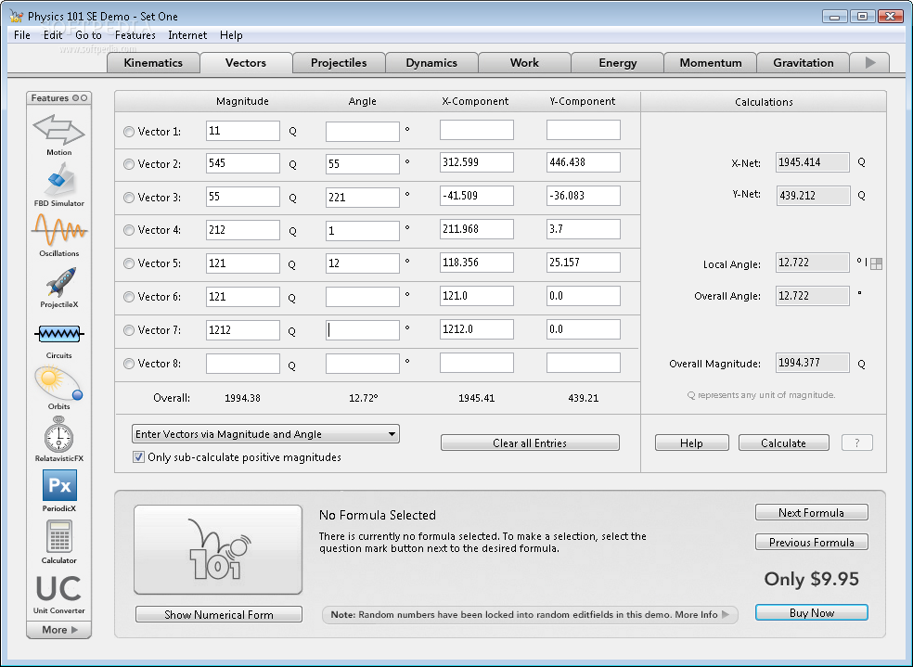
Task: Select the Vector 7 radio button
Action: click(129, 330)
